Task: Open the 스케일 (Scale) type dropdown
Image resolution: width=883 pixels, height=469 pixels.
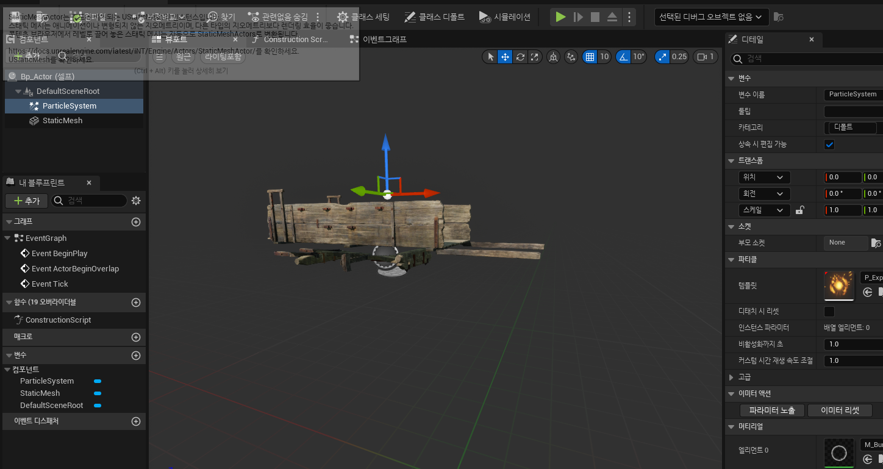Action: [x=764, y=210]
